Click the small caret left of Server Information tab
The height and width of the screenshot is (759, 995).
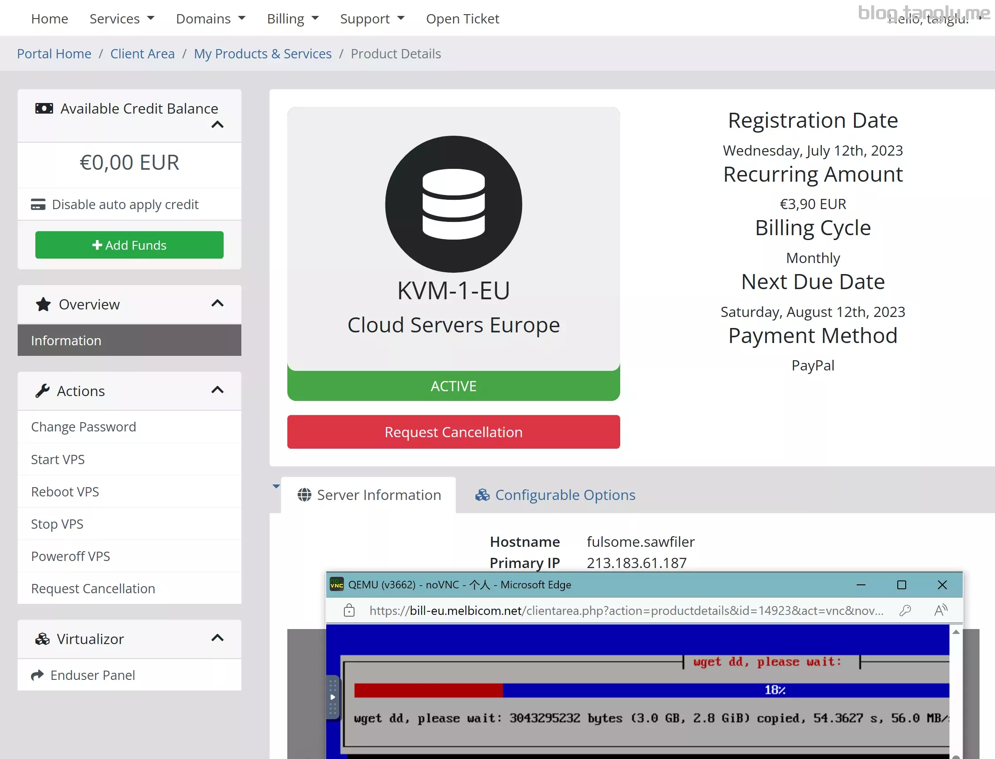[276, 487]
